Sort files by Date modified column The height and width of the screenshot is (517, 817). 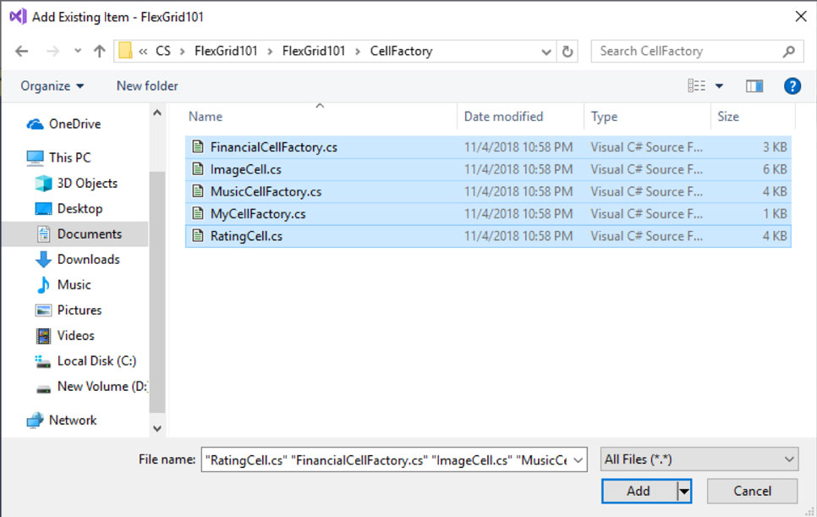[503, 117]
